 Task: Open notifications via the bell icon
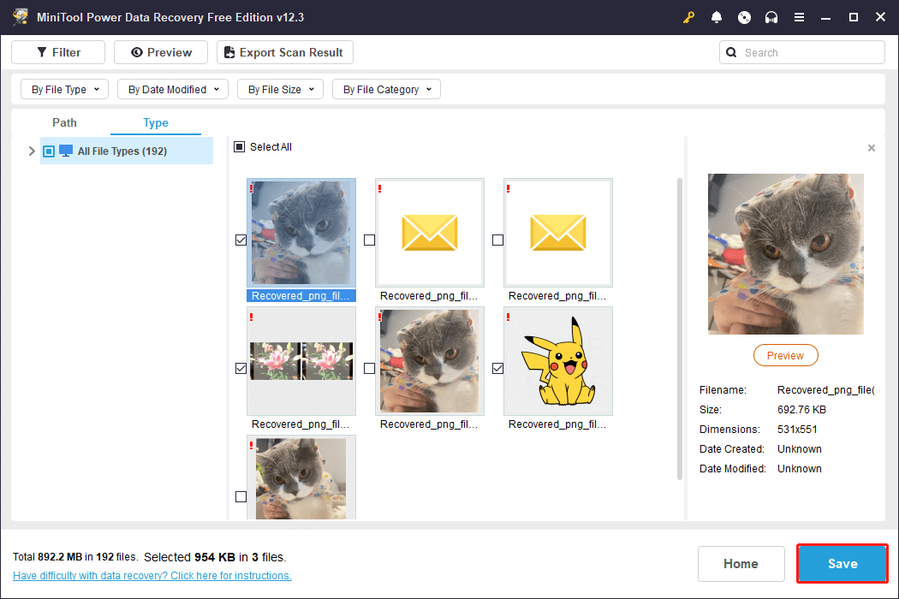coord(717,17)
